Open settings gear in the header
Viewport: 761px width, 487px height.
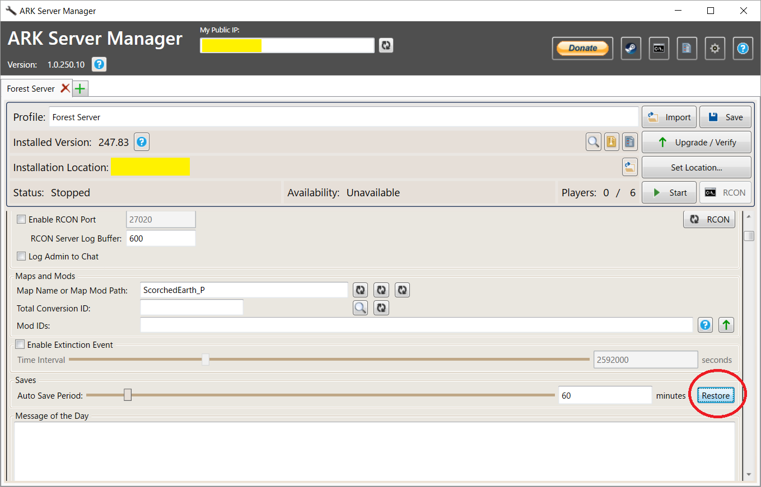click(715, 49)
